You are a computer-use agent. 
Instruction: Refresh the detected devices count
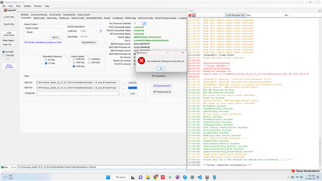[x=144, y=24]
